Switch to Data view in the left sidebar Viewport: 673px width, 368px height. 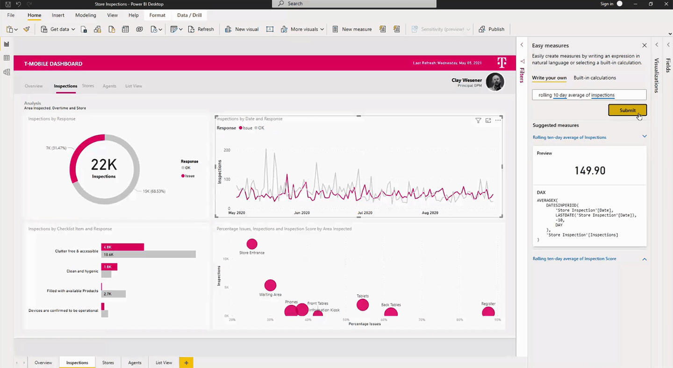(7, 58)
